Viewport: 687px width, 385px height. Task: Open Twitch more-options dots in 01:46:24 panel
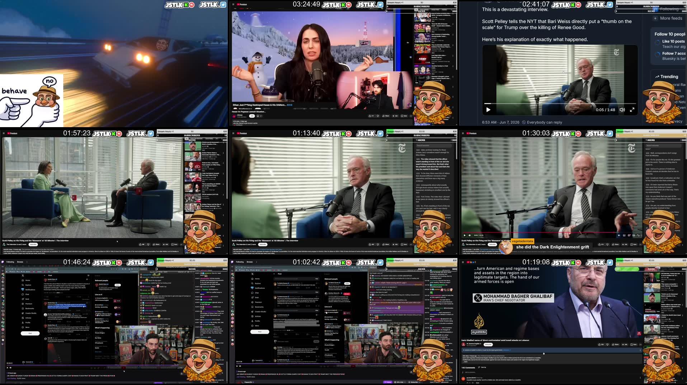point(27,262)
